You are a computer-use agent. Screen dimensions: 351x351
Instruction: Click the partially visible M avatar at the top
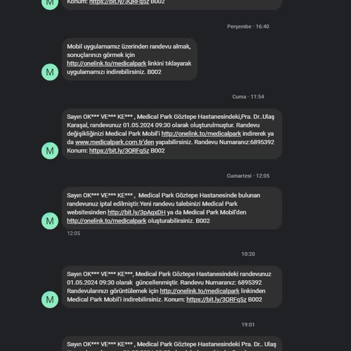point(50,3)
